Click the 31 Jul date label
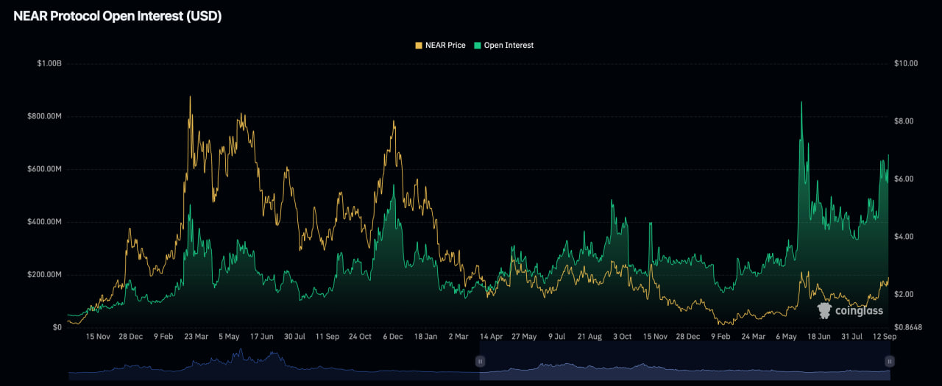The height and width of the screenshot is (386, 942). [851, 337]
